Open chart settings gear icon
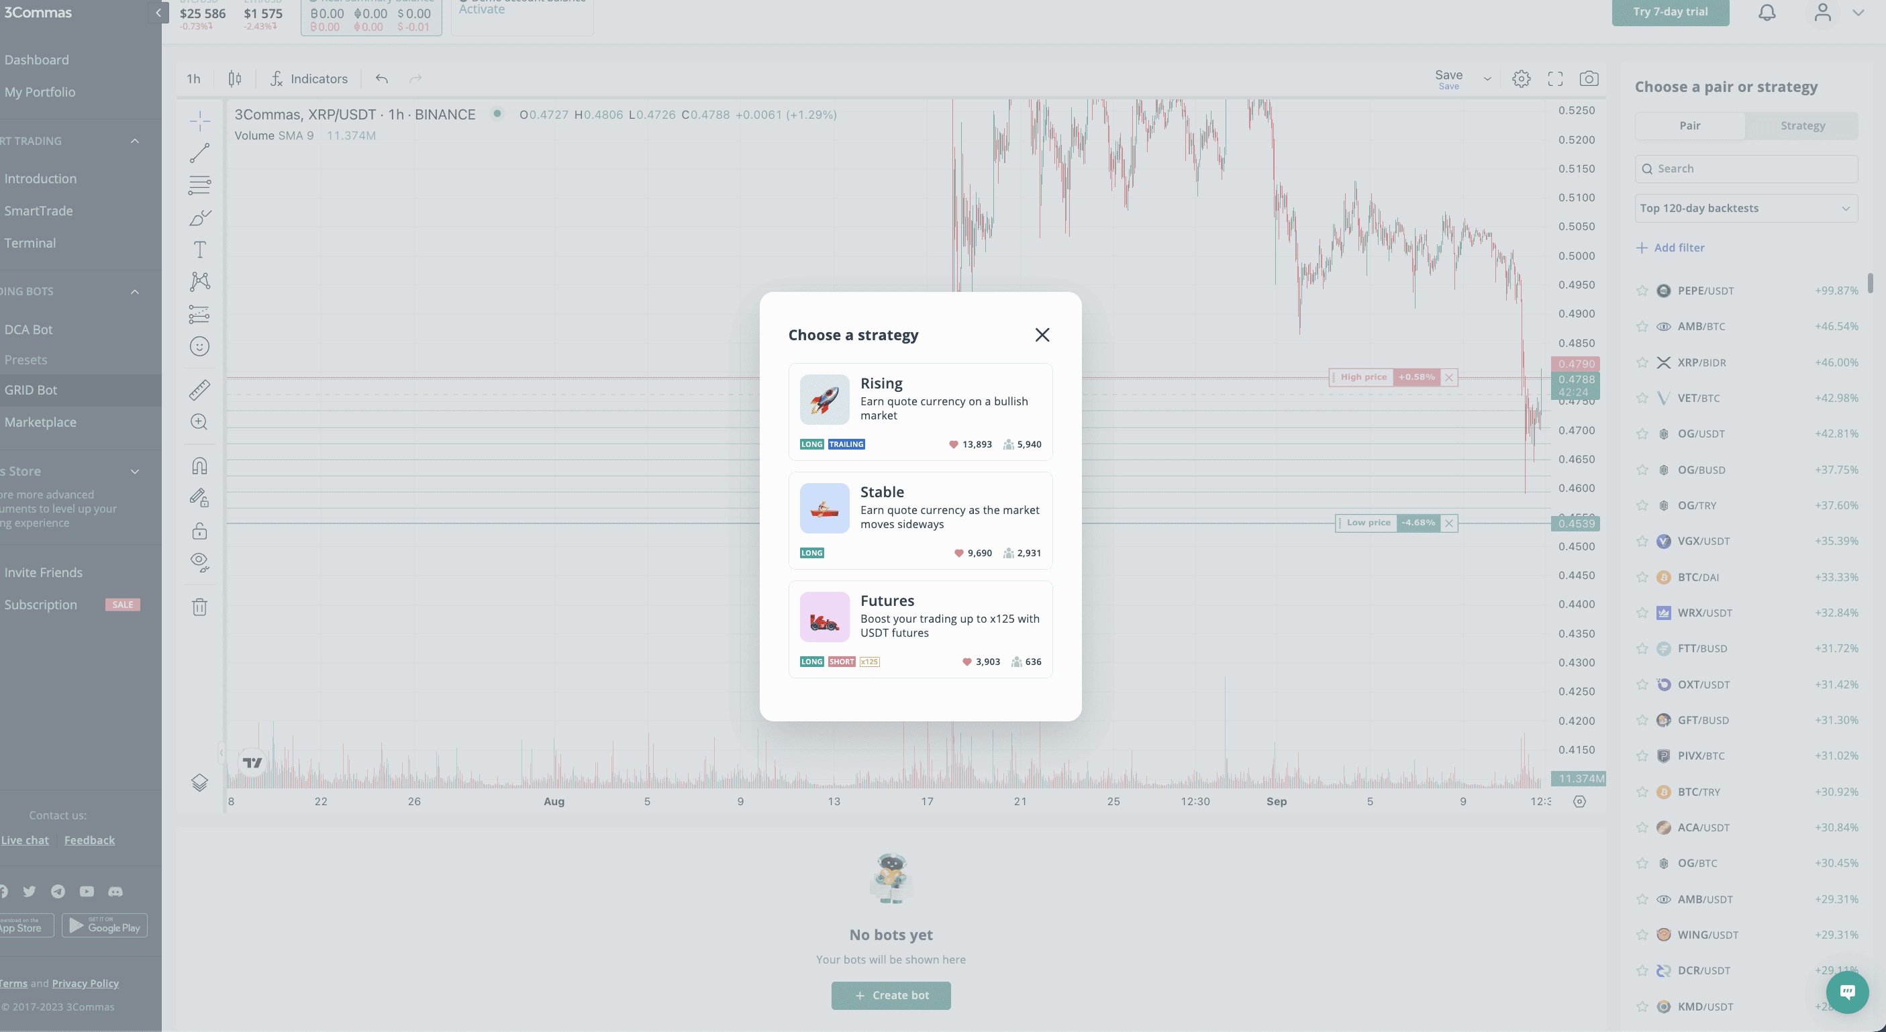Screen dimensions: 1886x1032 pos(1521,79)
